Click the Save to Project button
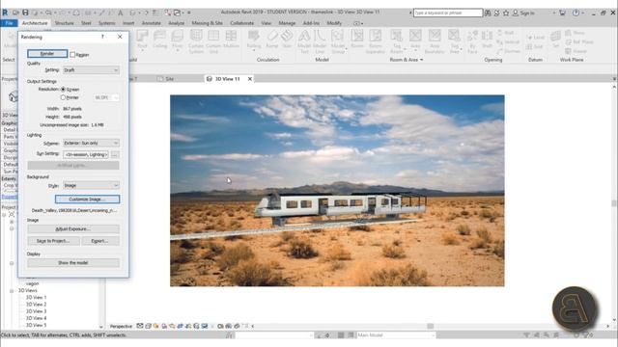The width and height of the screenshot is (618, 347). [x=54, y=241]
